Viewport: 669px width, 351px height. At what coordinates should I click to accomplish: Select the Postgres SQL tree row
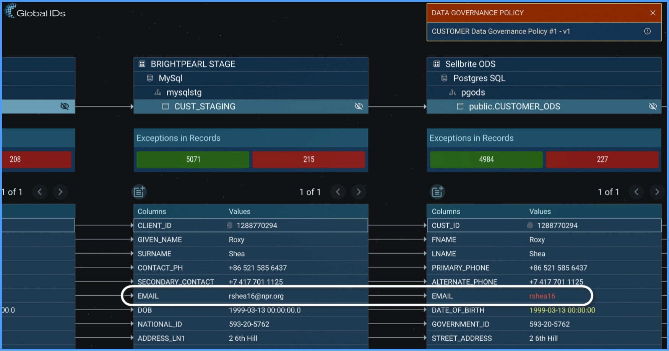click(544, 78)
